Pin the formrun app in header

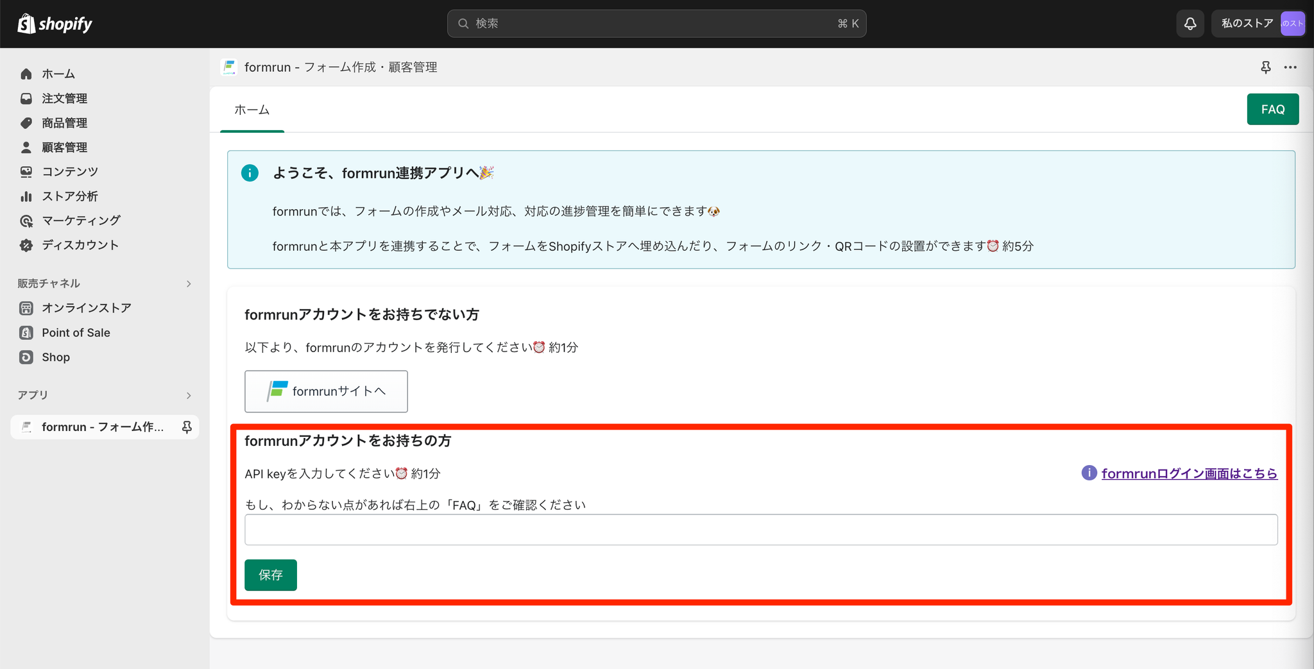coord(1265,67)
